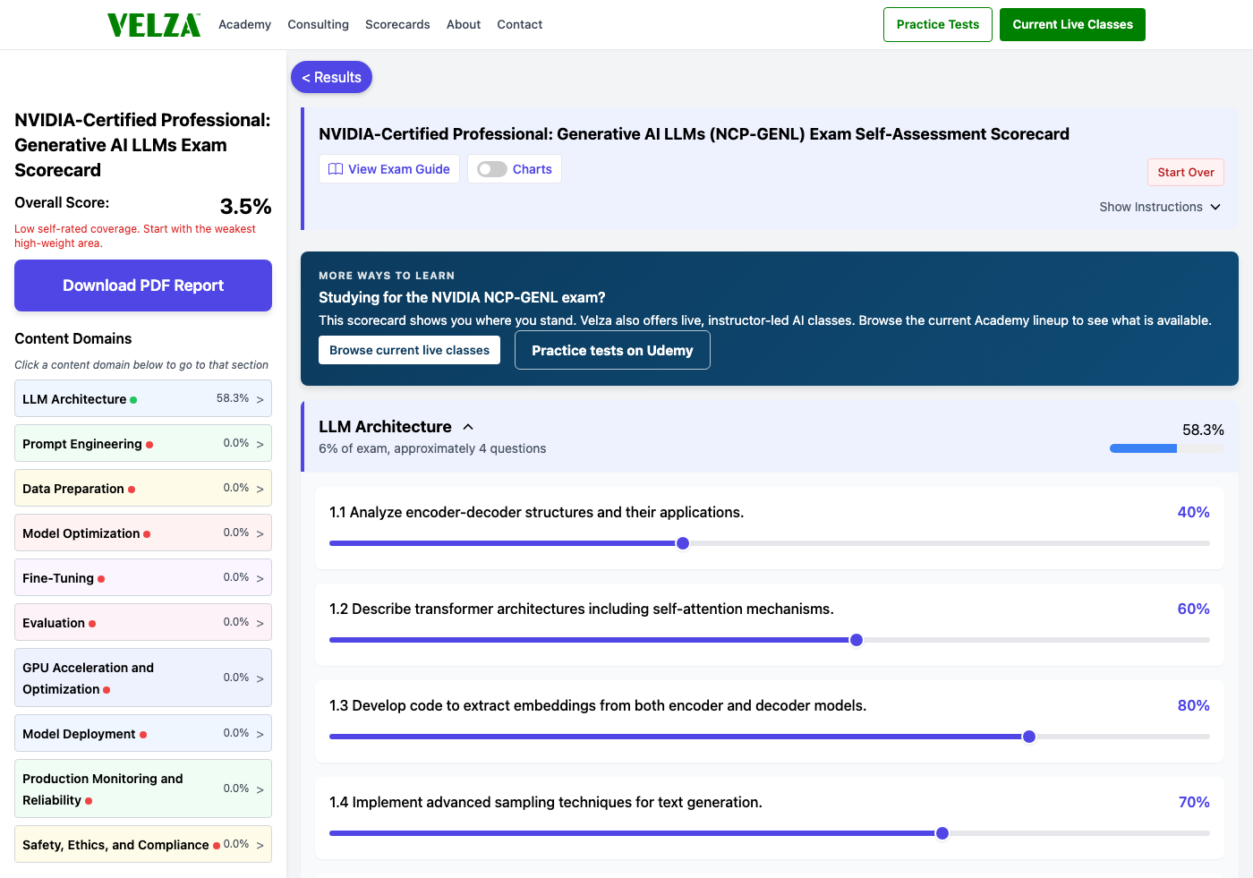Open Practice tests on Udemy
Screen dimensions: 1253x878
[x=612, y=350]
